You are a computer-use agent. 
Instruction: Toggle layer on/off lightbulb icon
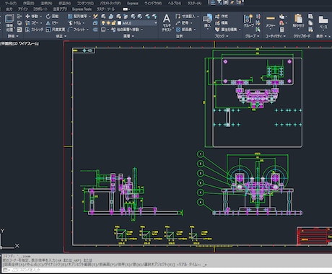click(x=103, y=23)
